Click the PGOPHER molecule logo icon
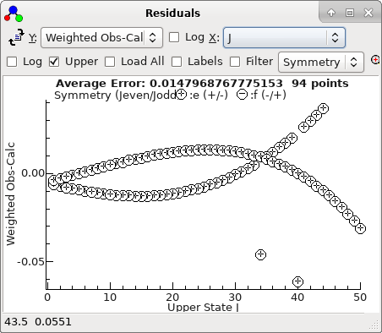 (x=14, y=14)
